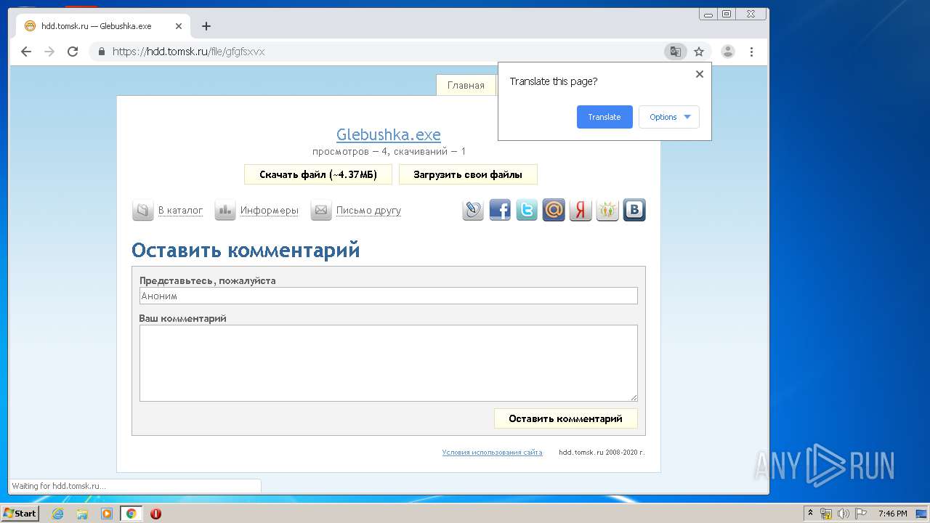The image size is (930, 523).
Task: Open Письмо другу link
Action: point(368,211)
